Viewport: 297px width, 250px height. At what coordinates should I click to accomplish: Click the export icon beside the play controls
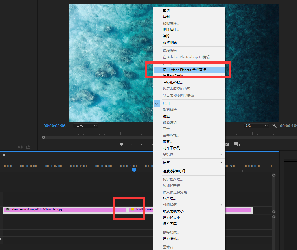click(x=28, y=147)
